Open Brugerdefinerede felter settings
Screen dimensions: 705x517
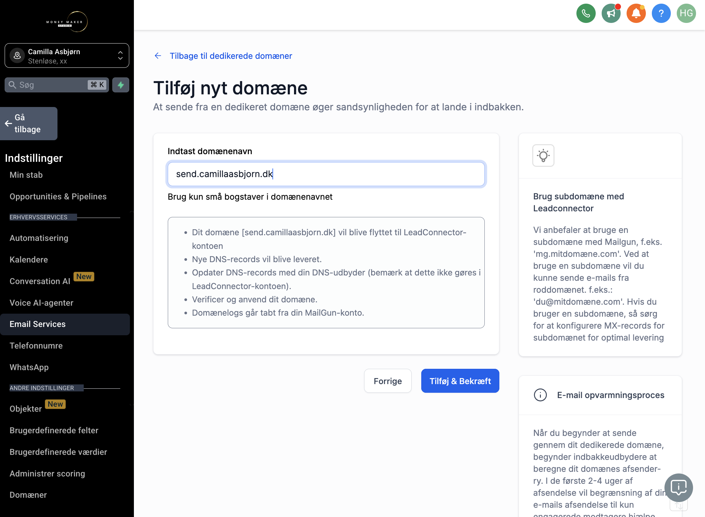tap(54, 430)
